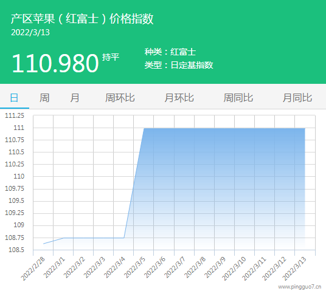This screenshot has height=291, width=326.
Task: Open the 月环比 tab
Action: point(179,98)
